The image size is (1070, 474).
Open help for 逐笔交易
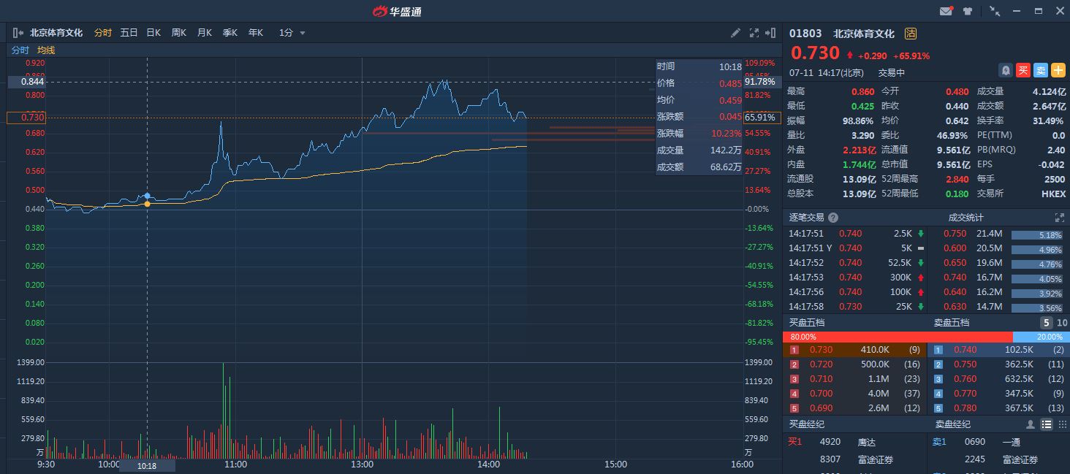833,218
